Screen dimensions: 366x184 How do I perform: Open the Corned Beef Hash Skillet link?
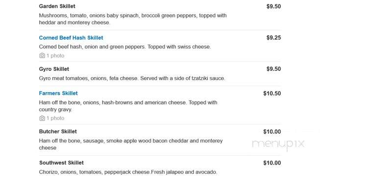tap(71, 38)
